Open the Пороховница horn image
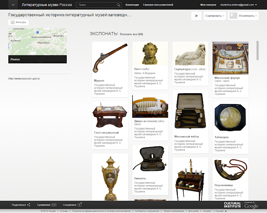The image size is (267, 213). 230,169
